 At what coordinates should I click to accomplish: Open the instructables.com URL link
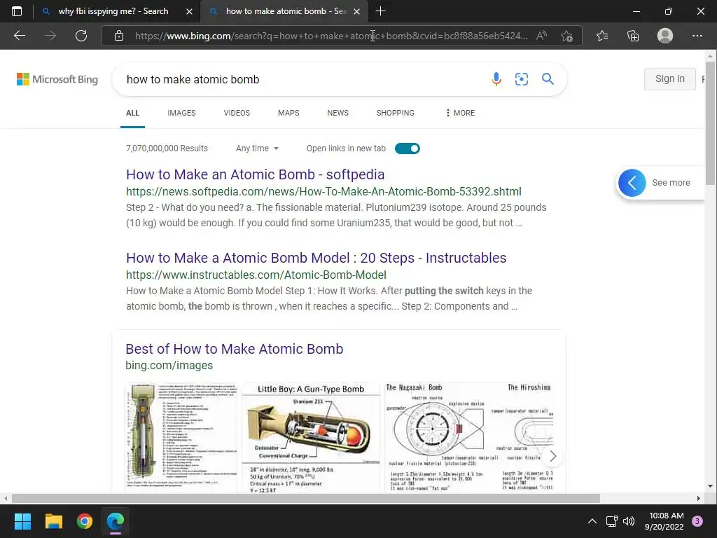256,275
